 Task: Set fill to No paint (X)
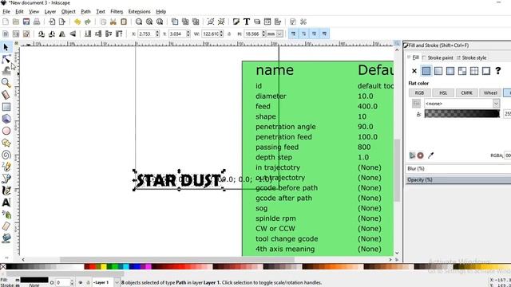(x=414, y=71)
